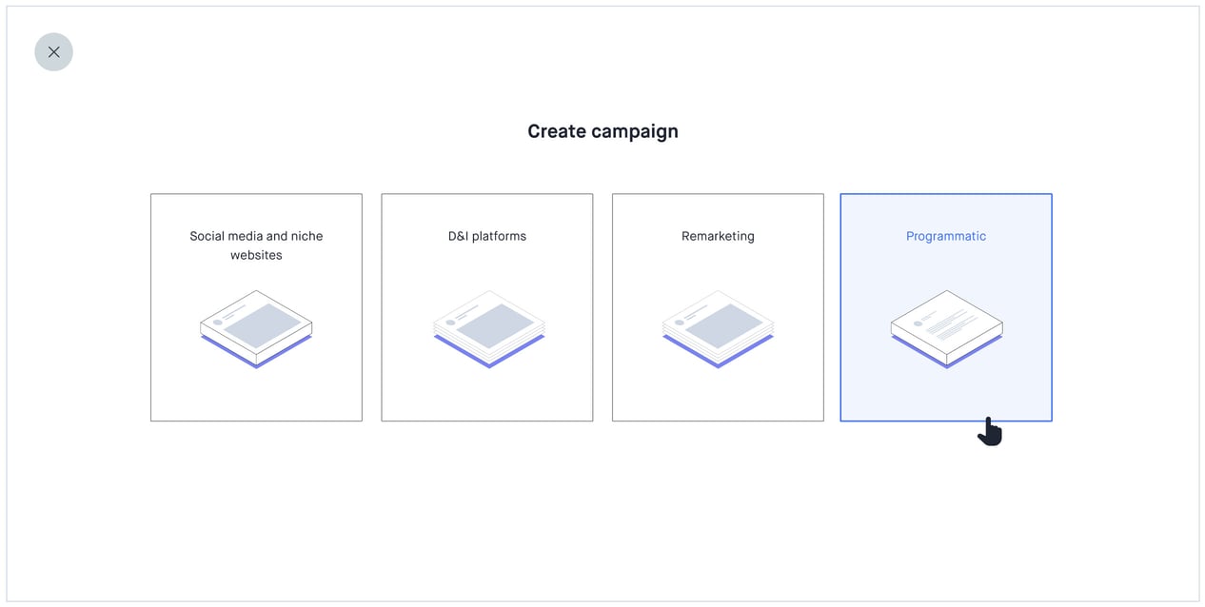Click the D&I platforms stacked pages icon
1205x607 pixels.
pos(488,328)
